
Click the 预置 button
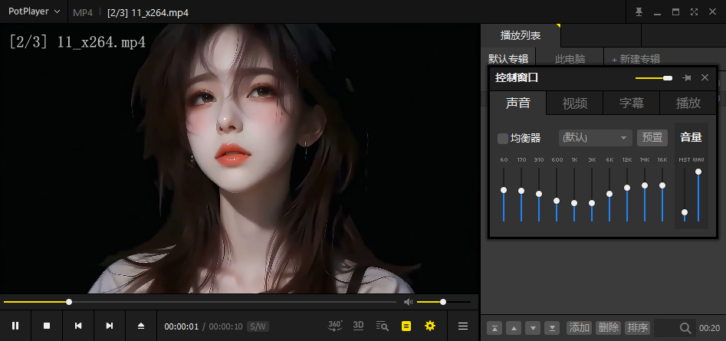652,138
